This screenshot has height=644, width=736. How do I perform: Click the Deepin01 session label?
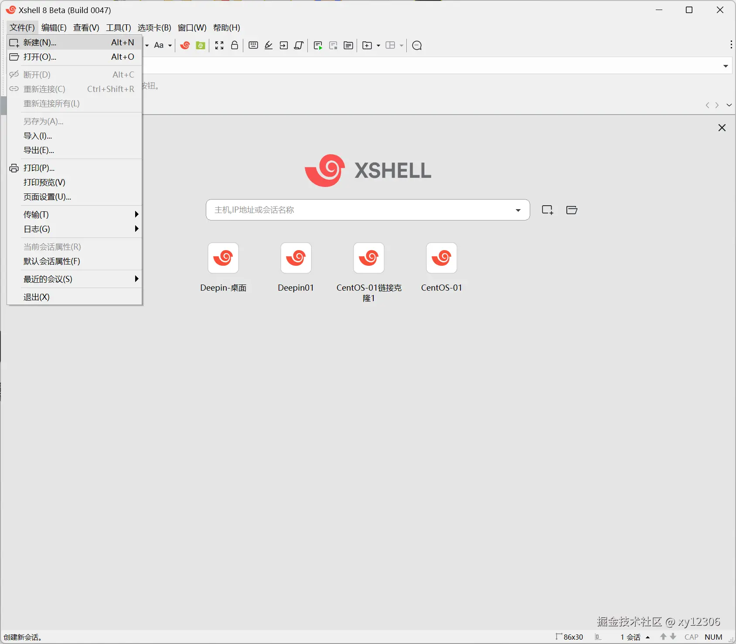coord(296,288)
